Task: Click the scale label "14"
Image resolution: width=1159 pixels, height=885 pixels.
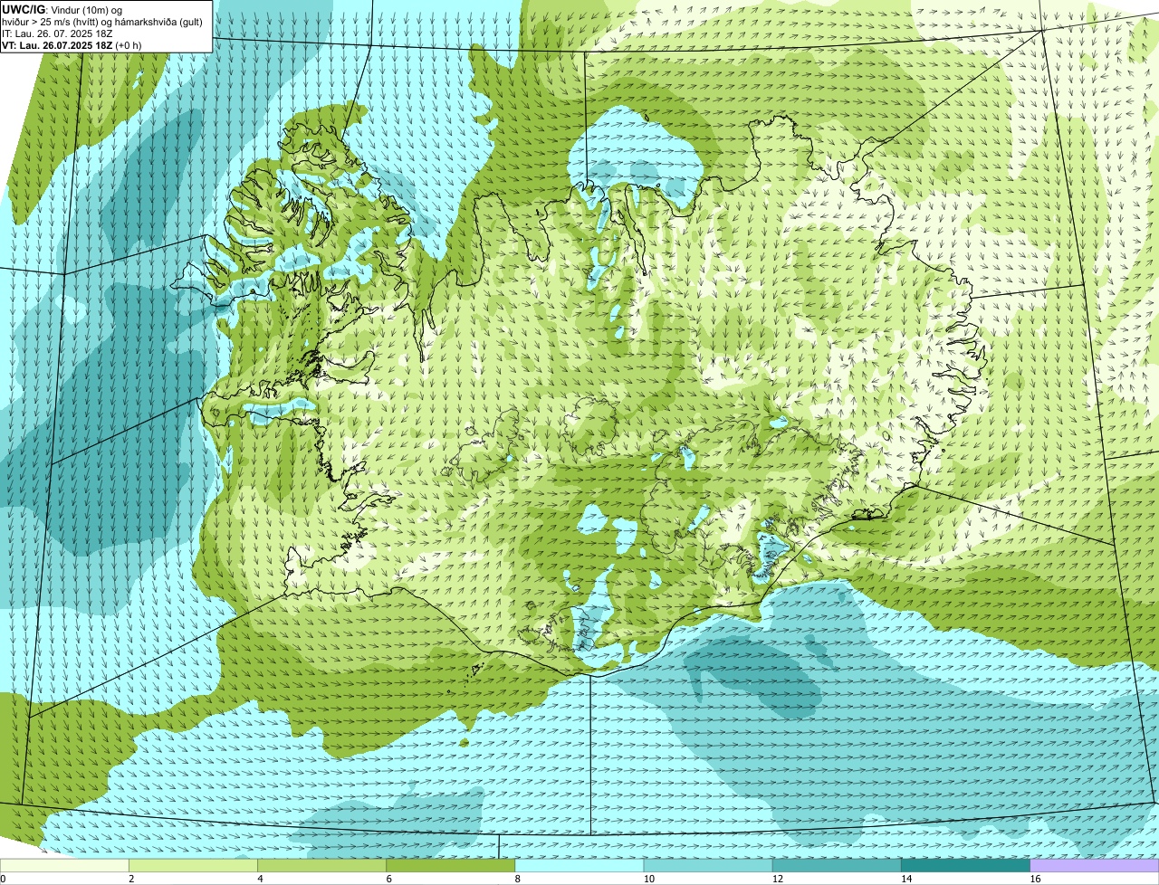Action: click(x=905, y=879)
